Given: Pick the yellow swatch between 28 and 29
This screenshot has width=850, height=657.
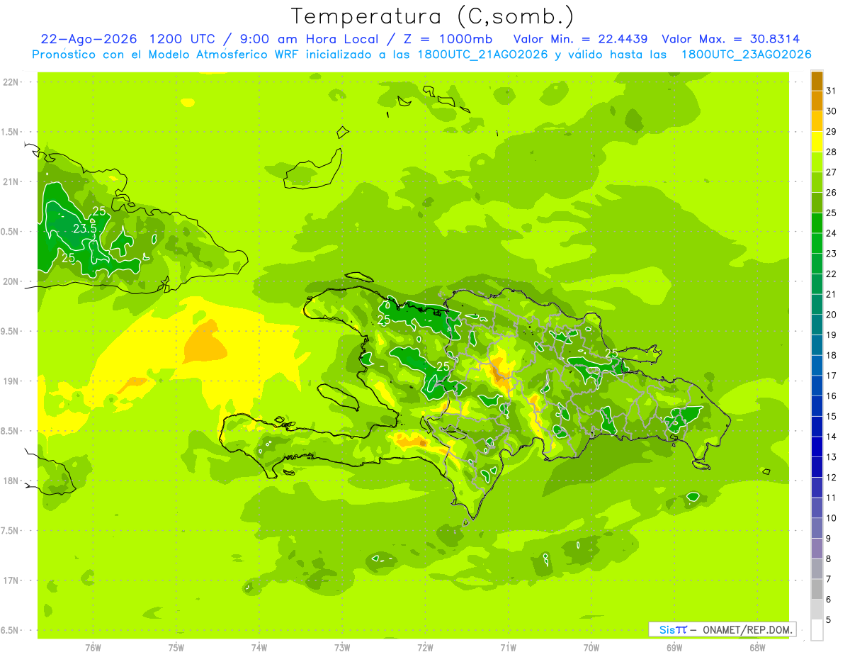Looking at the screenshot, I should pyautogui.click(x=817, y=142).
